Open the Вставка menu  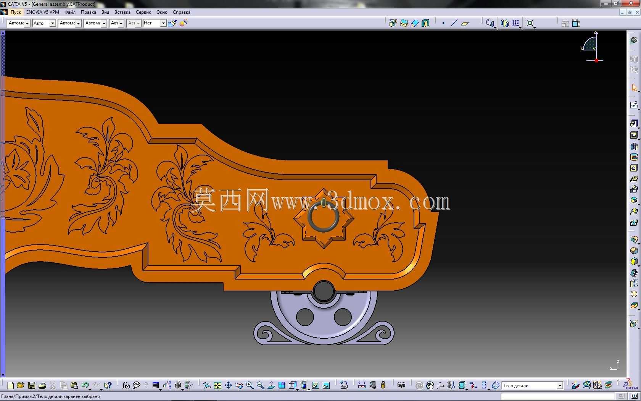(122, 12)
